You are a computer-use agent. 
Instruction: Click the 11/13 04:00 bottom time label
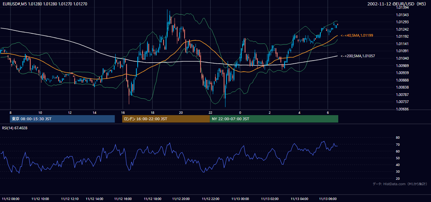299,199
